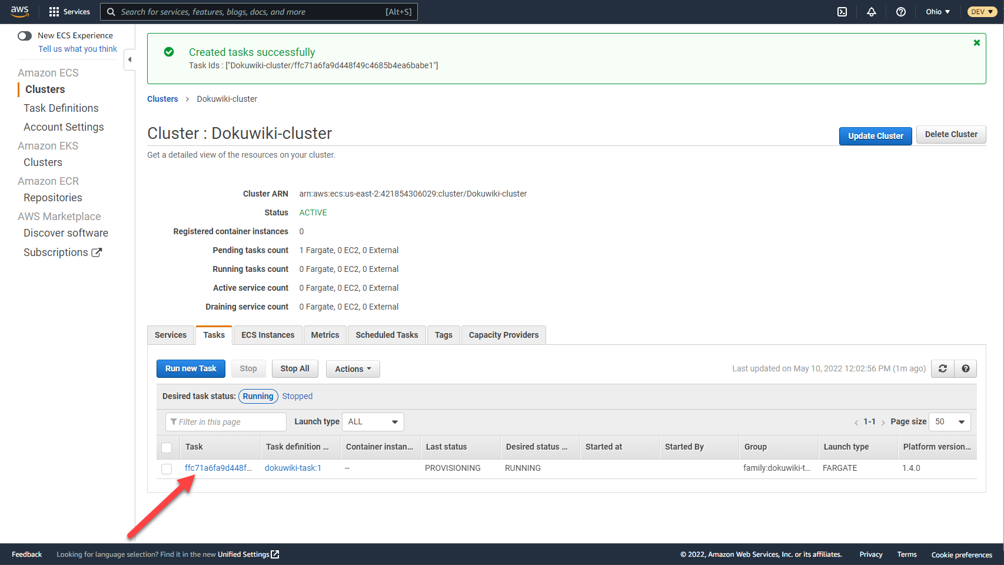Viewport: 1004px width, 565px height.
Task: Switch to the Services tab
Action: [x=171, y=335]
